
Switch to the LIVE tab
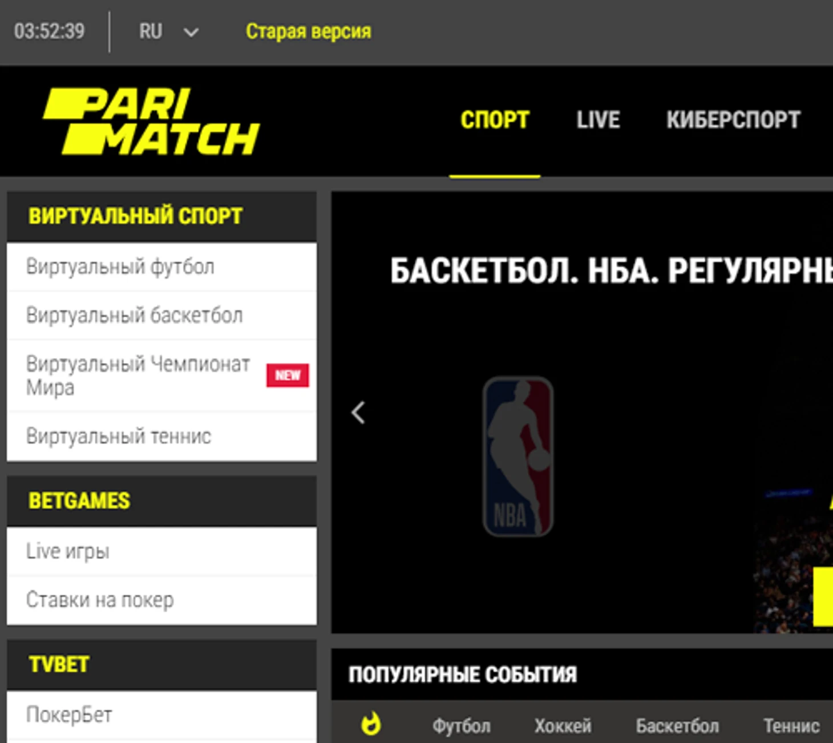click(598, 120)
